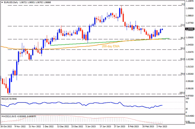Click the 8 Feb 2023 date label

pyautogui.click(x=133, y=127)
